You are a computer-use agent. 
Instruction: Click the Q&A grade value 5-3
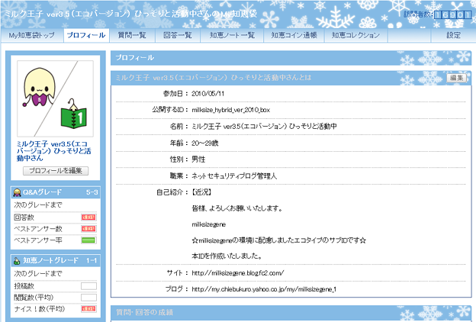(x=92, y=192)
